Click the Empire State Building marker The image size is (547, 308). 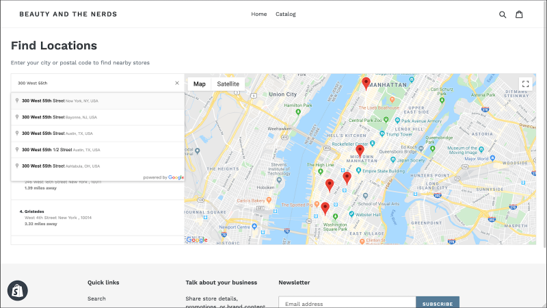(x=358, y=170)
